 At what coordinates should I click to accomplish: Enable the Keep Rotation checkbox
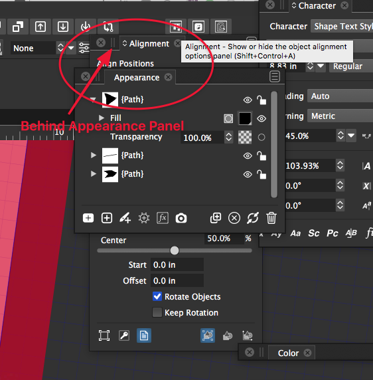click(x=157, y=312)
